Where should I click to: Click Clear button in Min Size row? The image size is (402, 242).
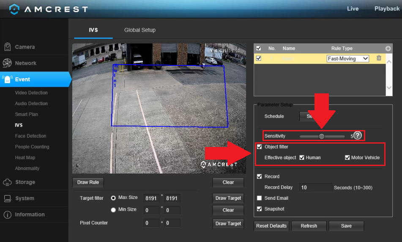pos(228,210)
